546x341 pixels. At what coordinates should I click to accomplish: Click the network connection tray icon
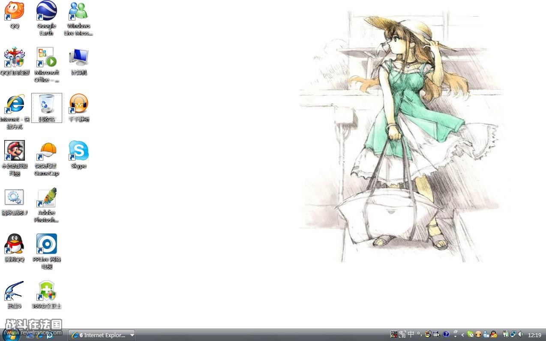point(513,334)
